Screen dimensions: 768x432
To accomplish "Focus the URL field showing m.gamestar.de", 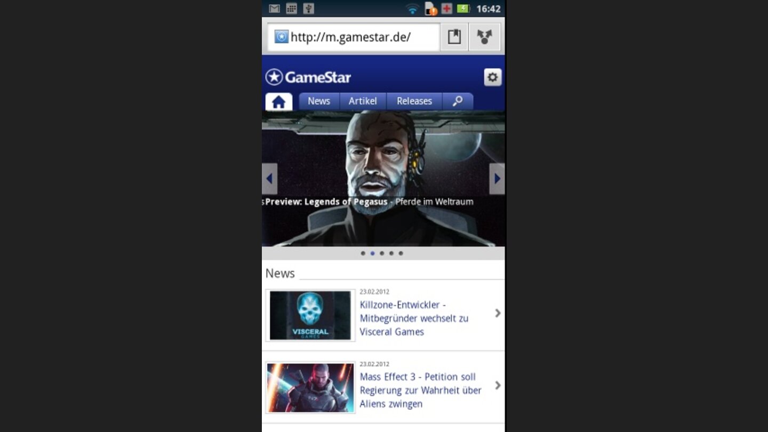I will pyautogui.click(x=354, y=37).
